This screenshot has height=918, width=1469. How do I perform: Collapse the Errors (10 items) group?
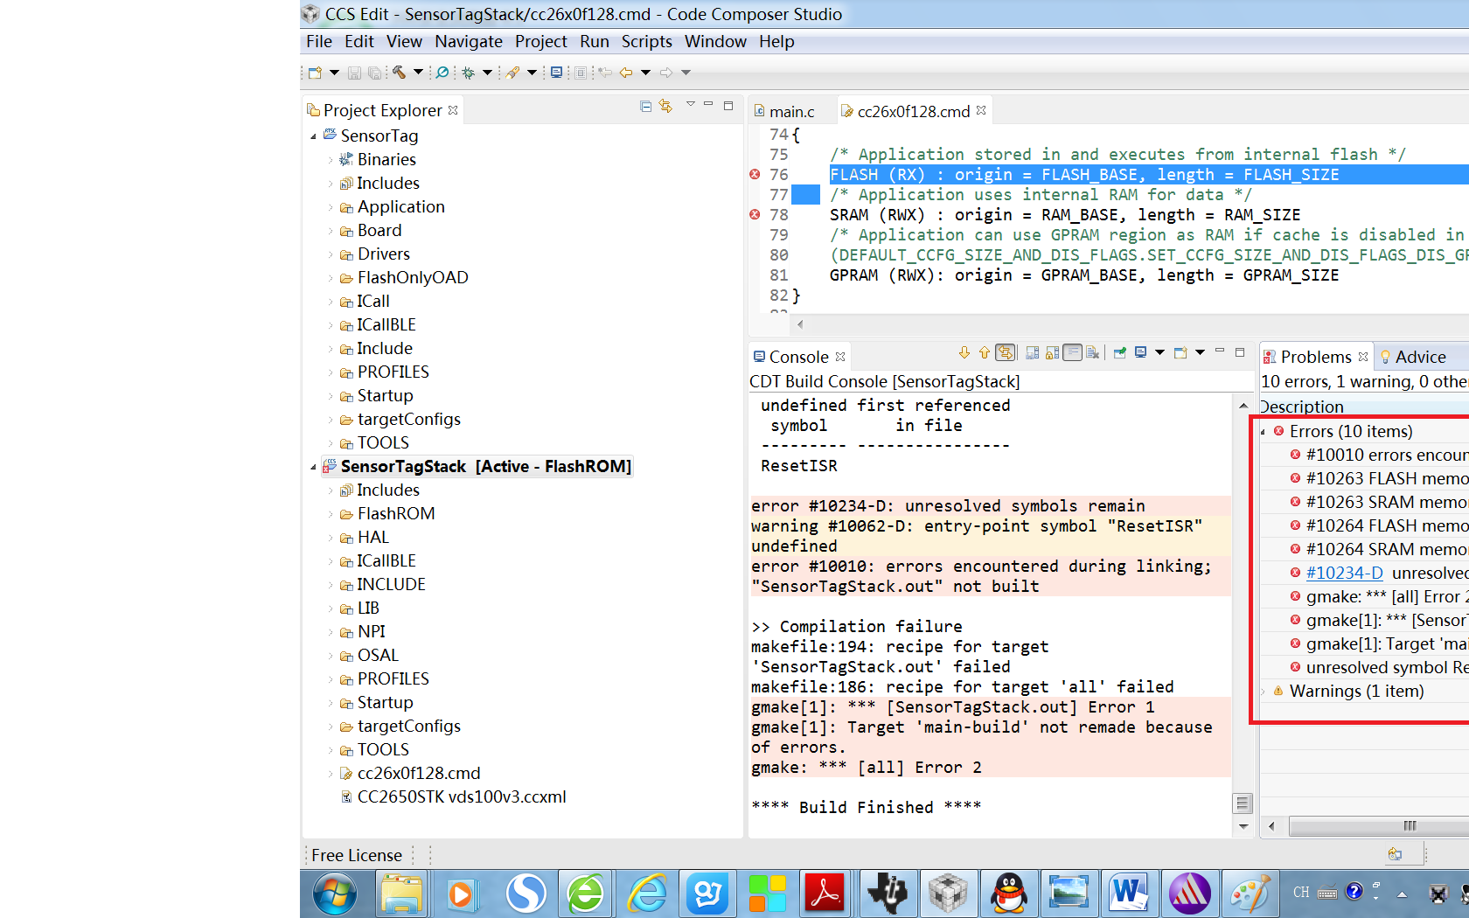pos(1264,432)
